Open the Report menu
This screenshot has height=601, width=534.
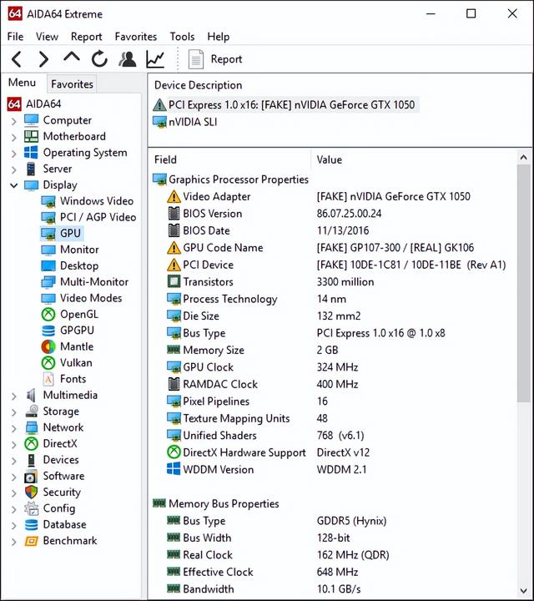point(86,37)
